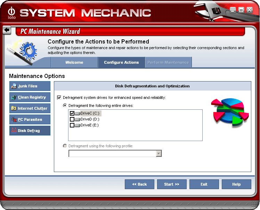Screen dimensions: 260x210
Task: Click the DriveD hard drive icon
Action: pyautogui.click(x=78, y=119)
